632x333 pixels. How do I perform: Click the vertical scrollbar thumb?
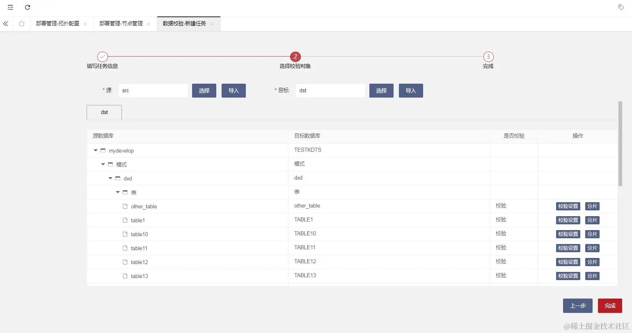[620, 144]
